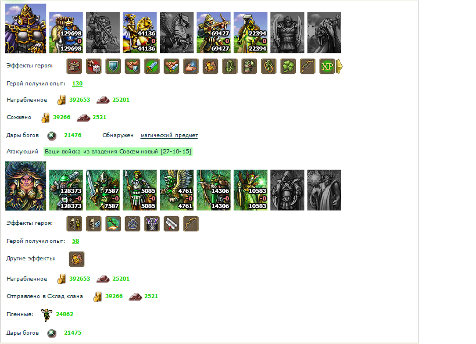Click the captives elf icon near 24862

click(46, 315)
